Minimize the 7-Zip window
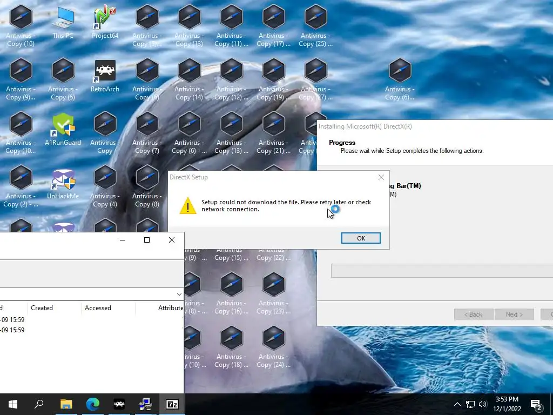The image size is (553, 415). 123,240
